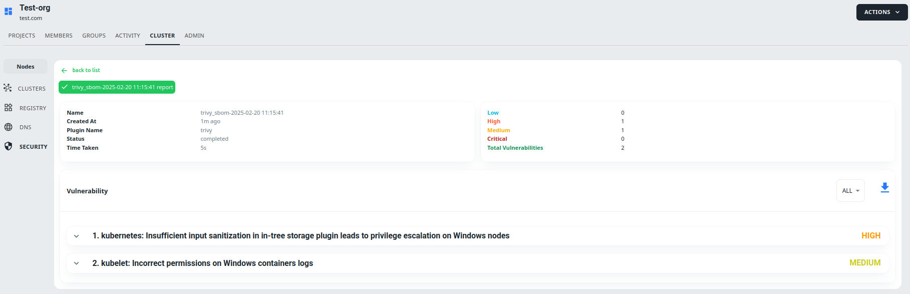Click the trivy_sbom report badge text
910x294 pixels.
(123, 87)
